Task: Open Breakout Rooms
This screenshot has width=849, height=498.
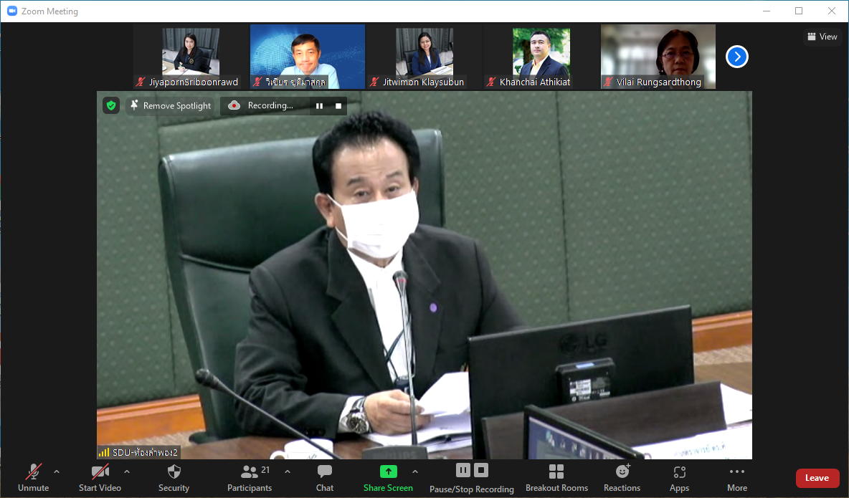Action: tap(556, 478)
